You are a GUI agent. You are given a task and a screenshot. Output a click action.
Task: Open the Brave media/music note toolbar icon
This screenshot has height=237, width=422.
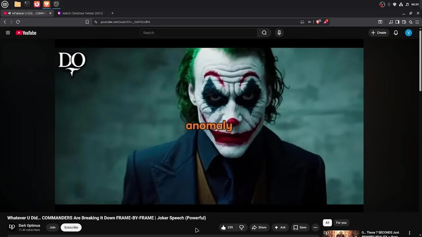click(x=391, y=22)
